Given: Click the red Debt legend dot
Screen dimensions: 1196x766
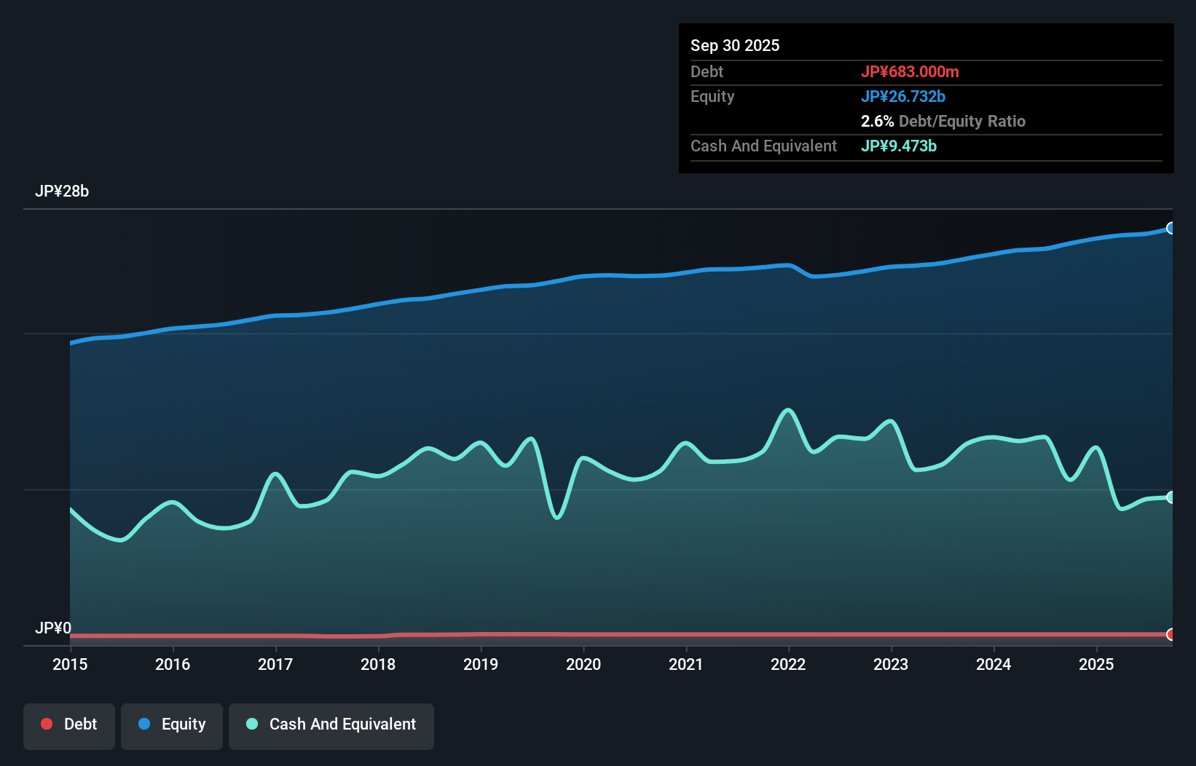Looking at the screenshot, I should coord(47,724).
